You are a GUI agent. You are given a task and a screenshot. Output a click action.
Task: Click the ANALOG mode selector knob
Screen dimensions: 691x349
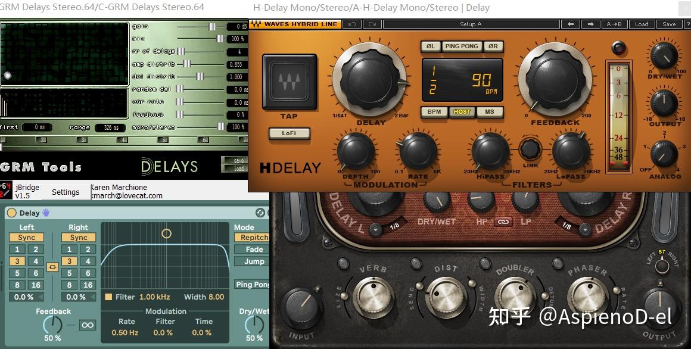pos(664,154)
